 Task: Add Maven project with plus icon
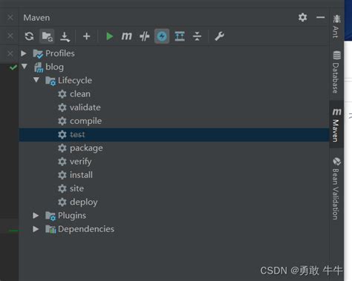click(x=86, y=36)
